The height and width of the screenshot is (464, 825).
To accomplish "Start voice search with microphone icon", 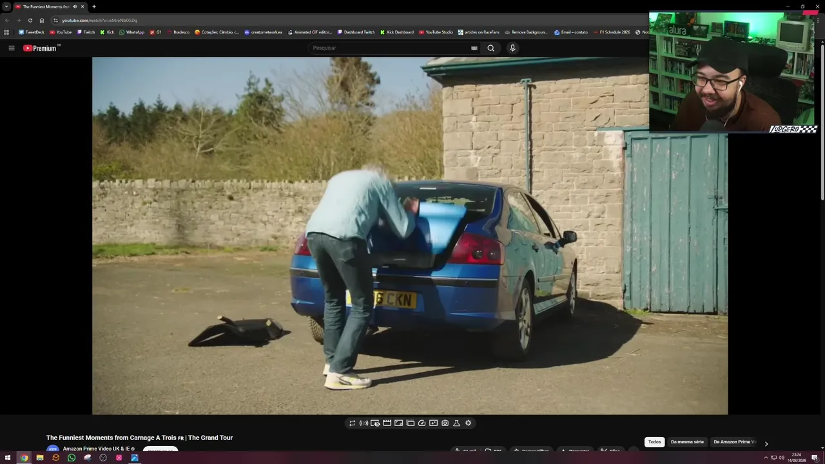I will point(512,48).
